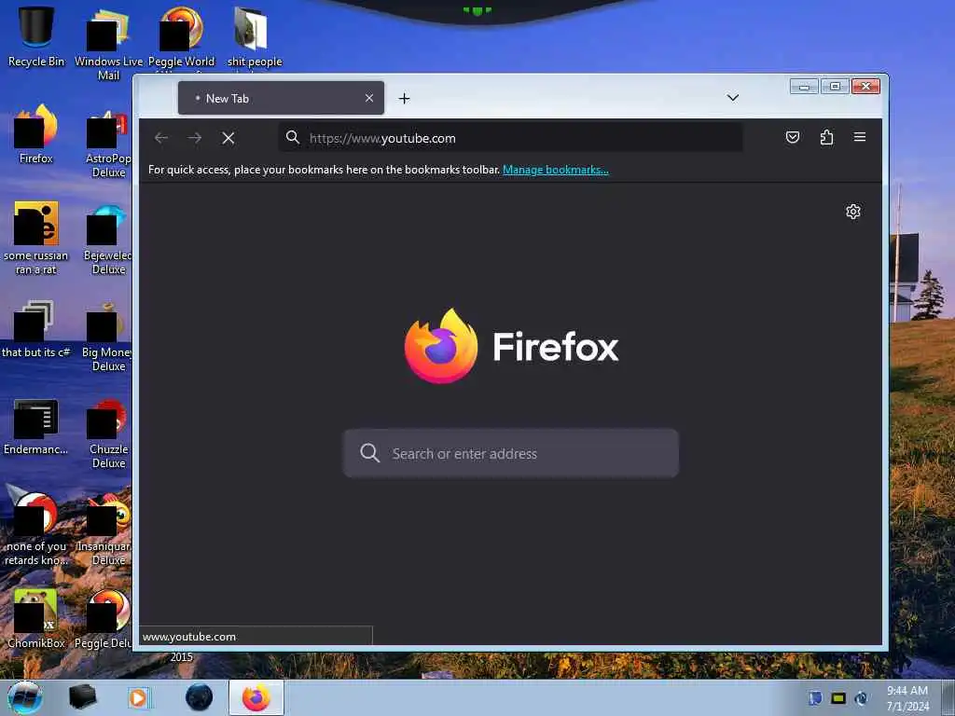Select the New Tab tab
Image resolution: width=955 pixels, height=716 pixels.
281,98
